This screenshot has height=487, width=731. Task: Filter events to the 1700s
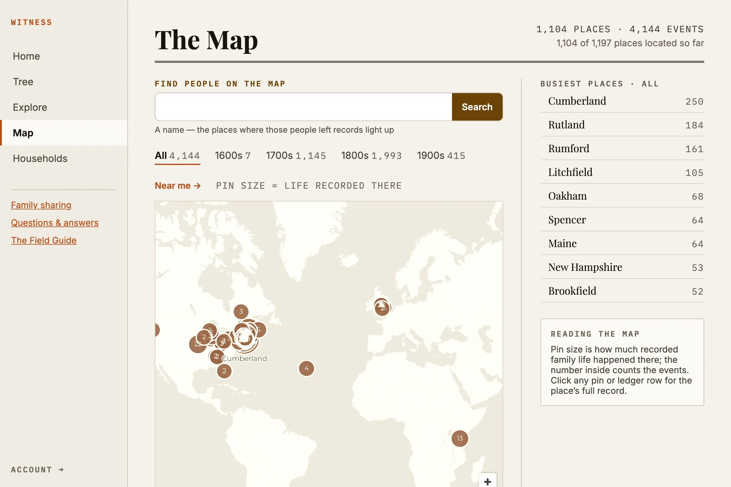tap(296, 156)
